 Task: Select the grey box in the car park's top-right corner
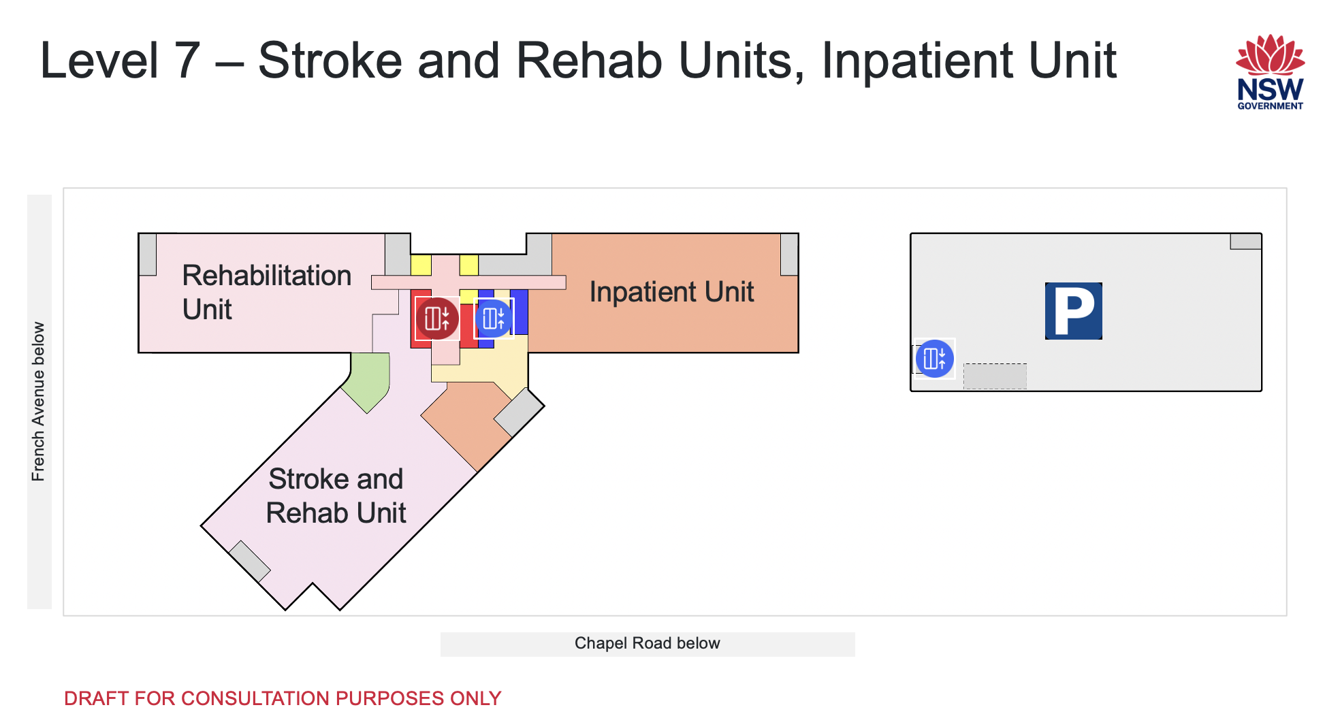pyautogui.click(x=1245, y=242)
